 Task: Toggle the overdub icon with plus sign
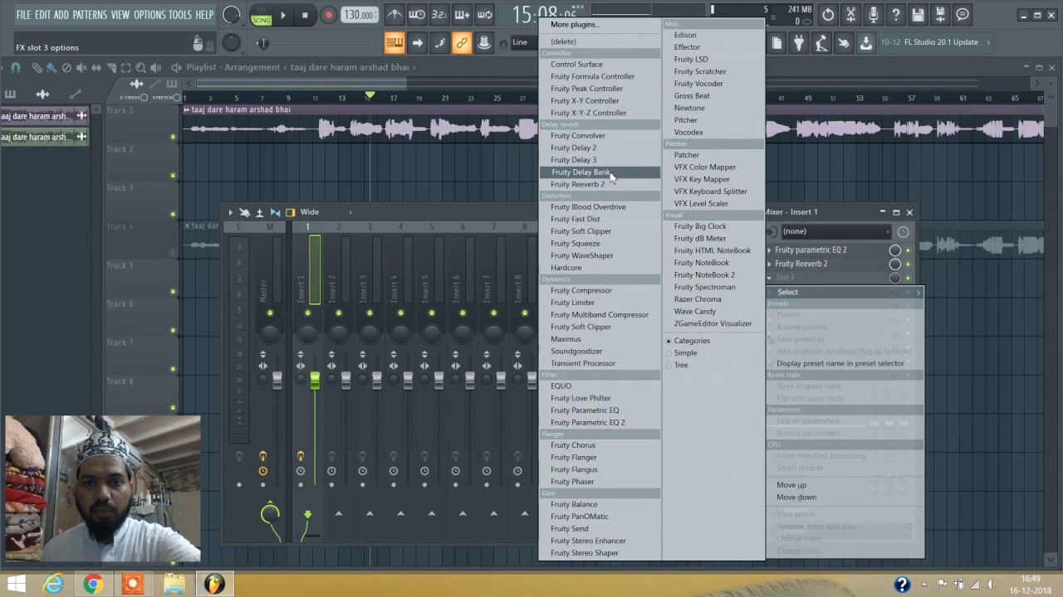coord(462,15)
